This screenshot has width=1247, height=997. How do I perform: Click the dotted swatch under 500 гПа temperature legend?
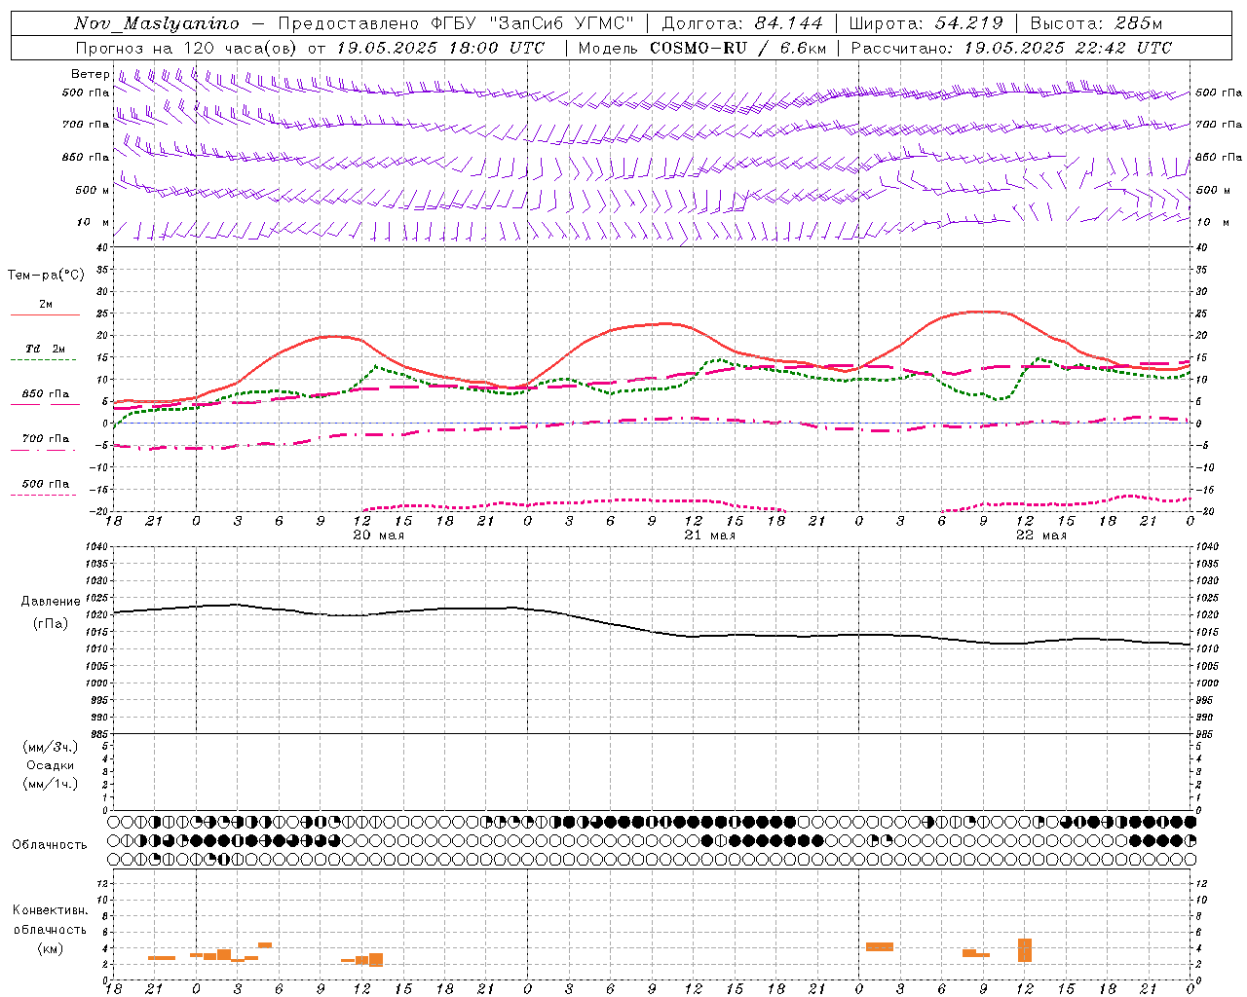(44, 495)
